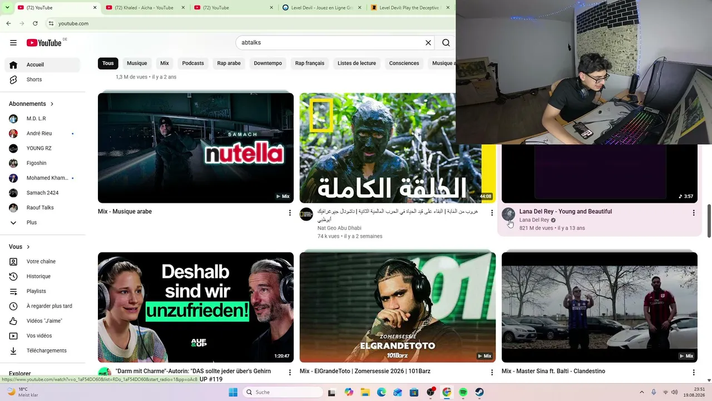Expand the Abonnements section

[31, 104]
